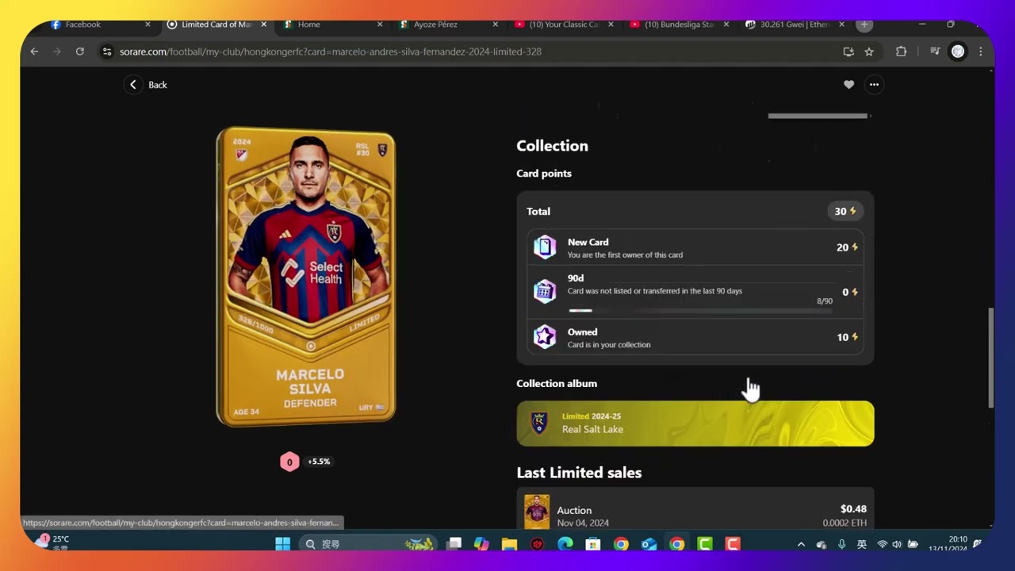Click the pink hexagon score badge
Screen dimensions: 1015x571
tap(289, 462)
